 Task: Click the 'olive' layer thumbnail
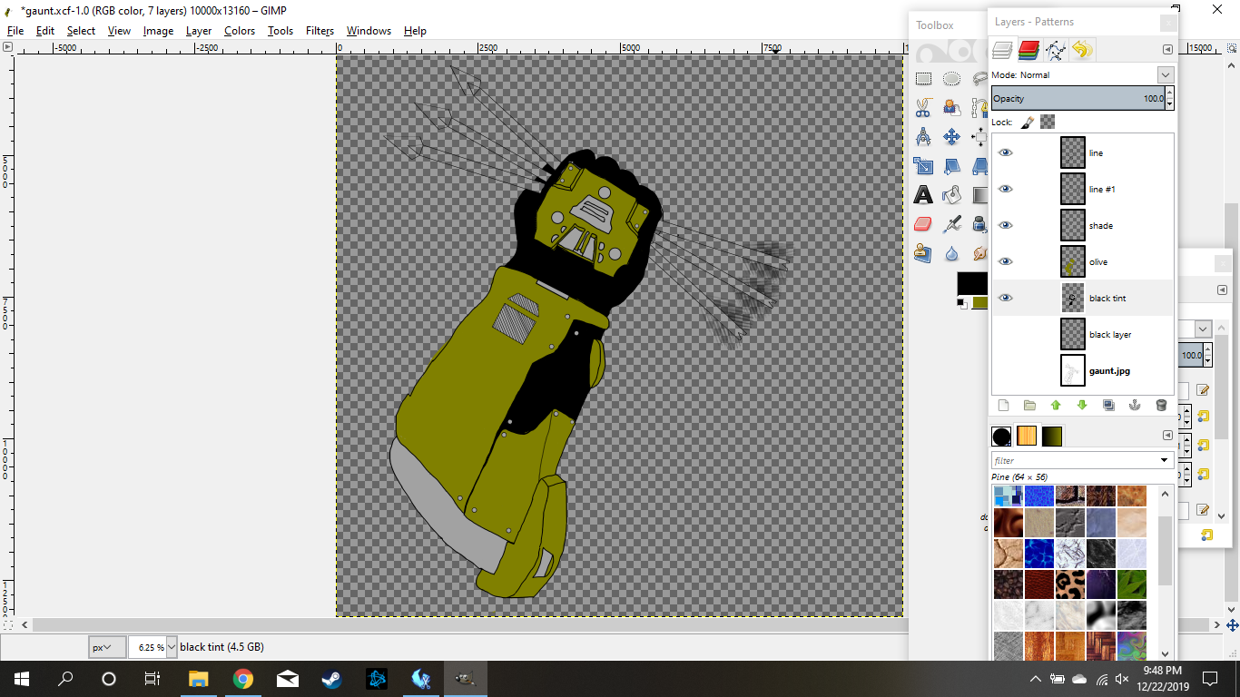tap(1073, 261)
